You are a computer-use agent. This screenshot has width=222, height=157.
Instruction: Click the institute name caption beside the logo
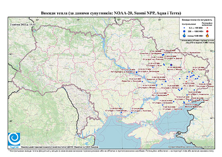click(59, 147)
